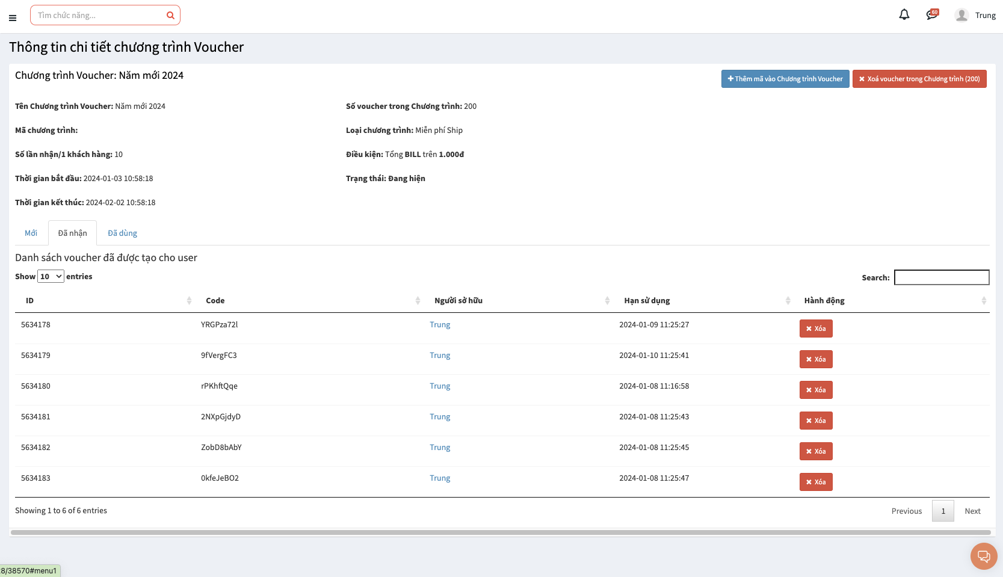1003x577 pixels.
Task: Open owner Trung link for 0kfeJeBO2
Action: (440, 478)
